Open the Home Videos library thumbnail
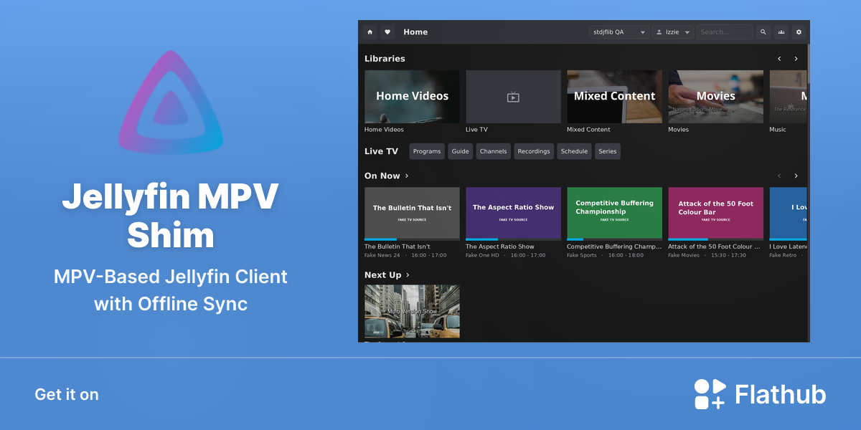This screenshot has height=430, width=861. point(412,97)
